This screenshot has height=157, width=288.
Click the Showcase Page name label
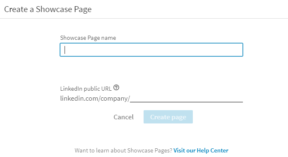click(88, 38)
